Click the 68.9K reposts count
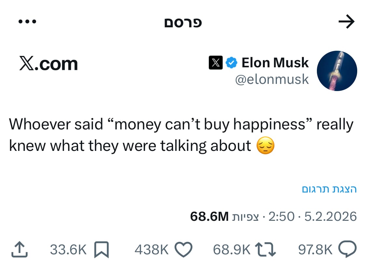 [x=232, y=250]
